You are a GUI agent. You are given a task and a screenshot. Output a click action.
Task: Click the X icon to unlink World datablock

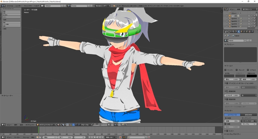click(250, 40)
